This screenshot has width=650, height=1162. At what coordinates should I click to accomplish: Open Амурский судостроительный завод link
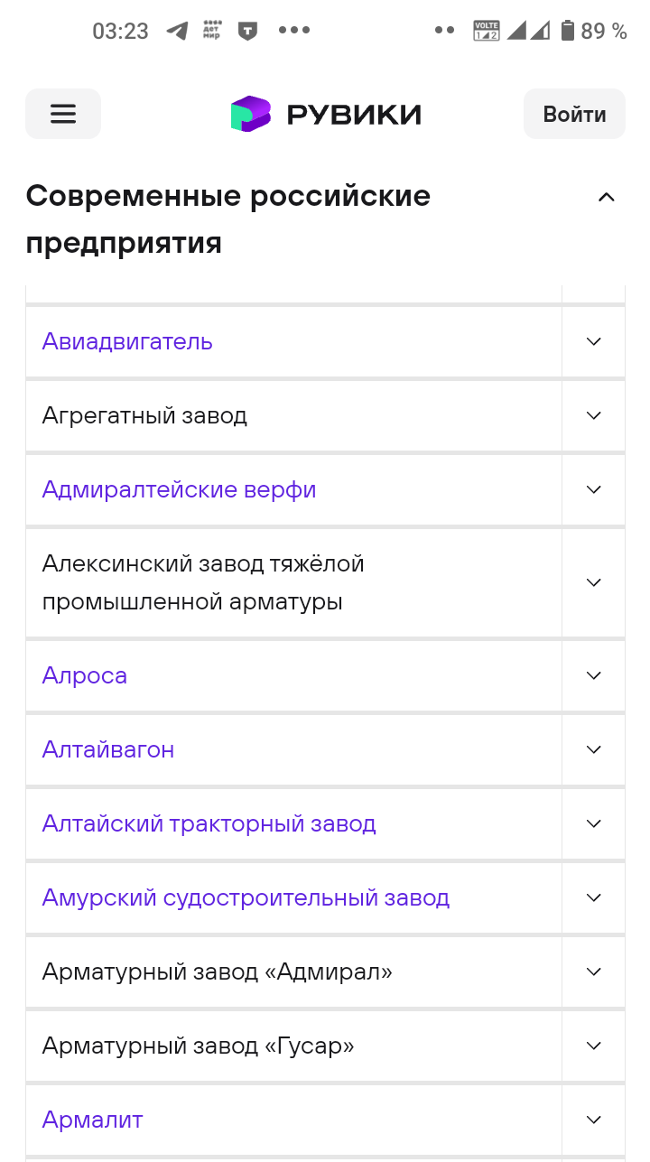click(x=246, y=897)
